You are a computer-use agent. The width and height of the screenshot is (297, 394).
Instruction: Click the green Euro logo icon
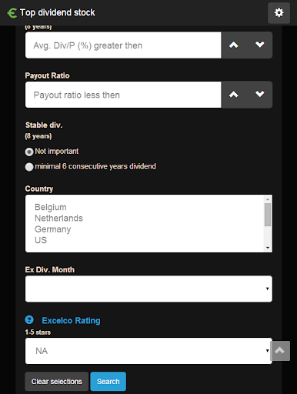click(x=12, y=13)
